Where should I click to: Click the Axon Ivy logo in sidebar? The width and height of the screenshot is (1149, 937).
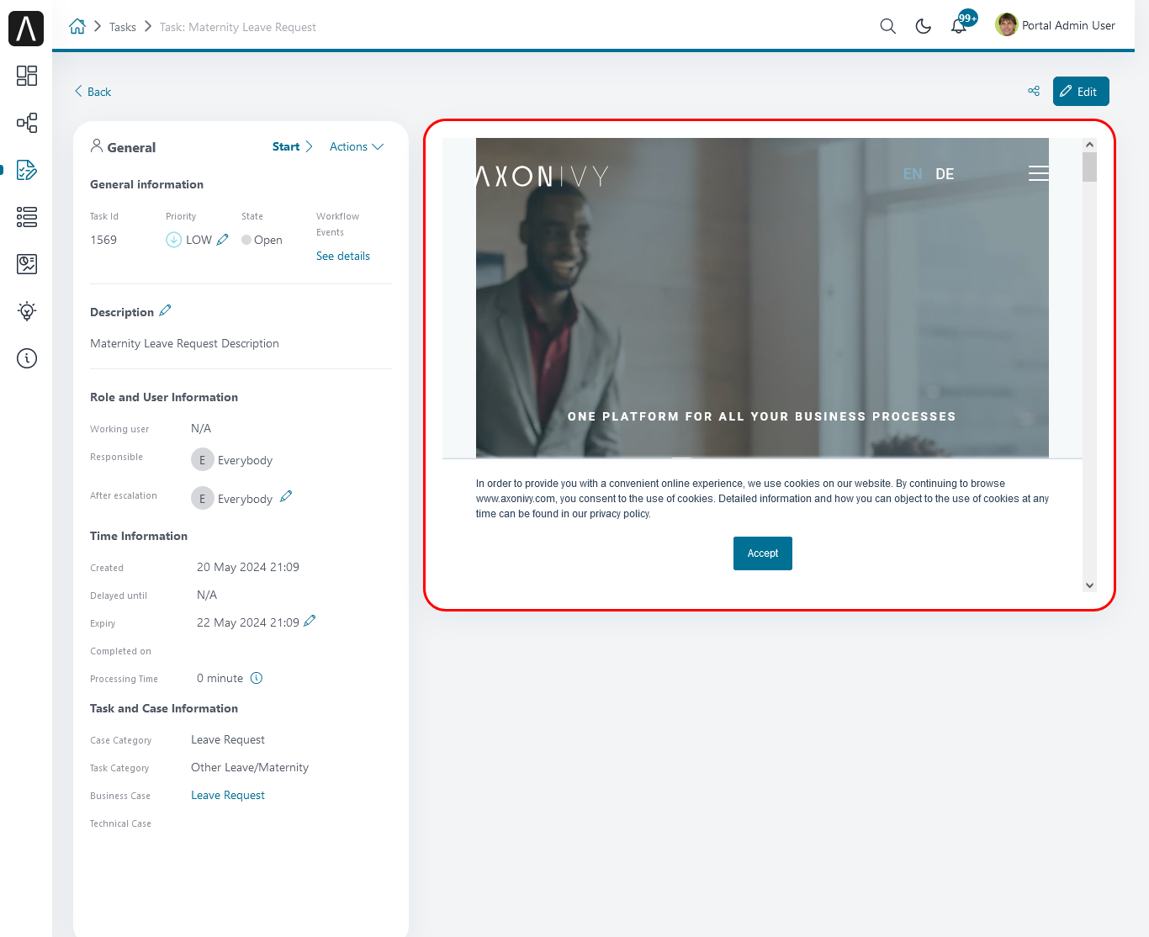point(26,29)
